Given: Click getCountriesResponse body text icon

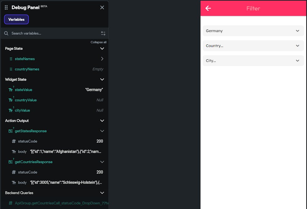Looking at the screenshot, I should tap(14, 183).
